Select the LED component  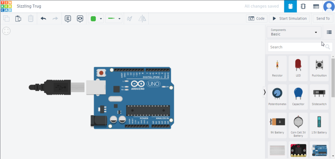298,68
